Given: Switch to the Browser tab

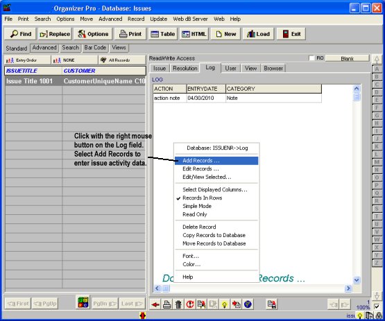Looking at the screenshot, I should tap(273, 68).
